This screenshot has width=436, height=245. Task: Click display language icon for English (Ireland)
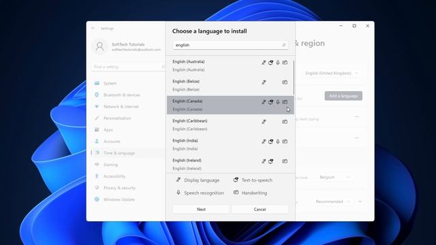tap(264, 161)
